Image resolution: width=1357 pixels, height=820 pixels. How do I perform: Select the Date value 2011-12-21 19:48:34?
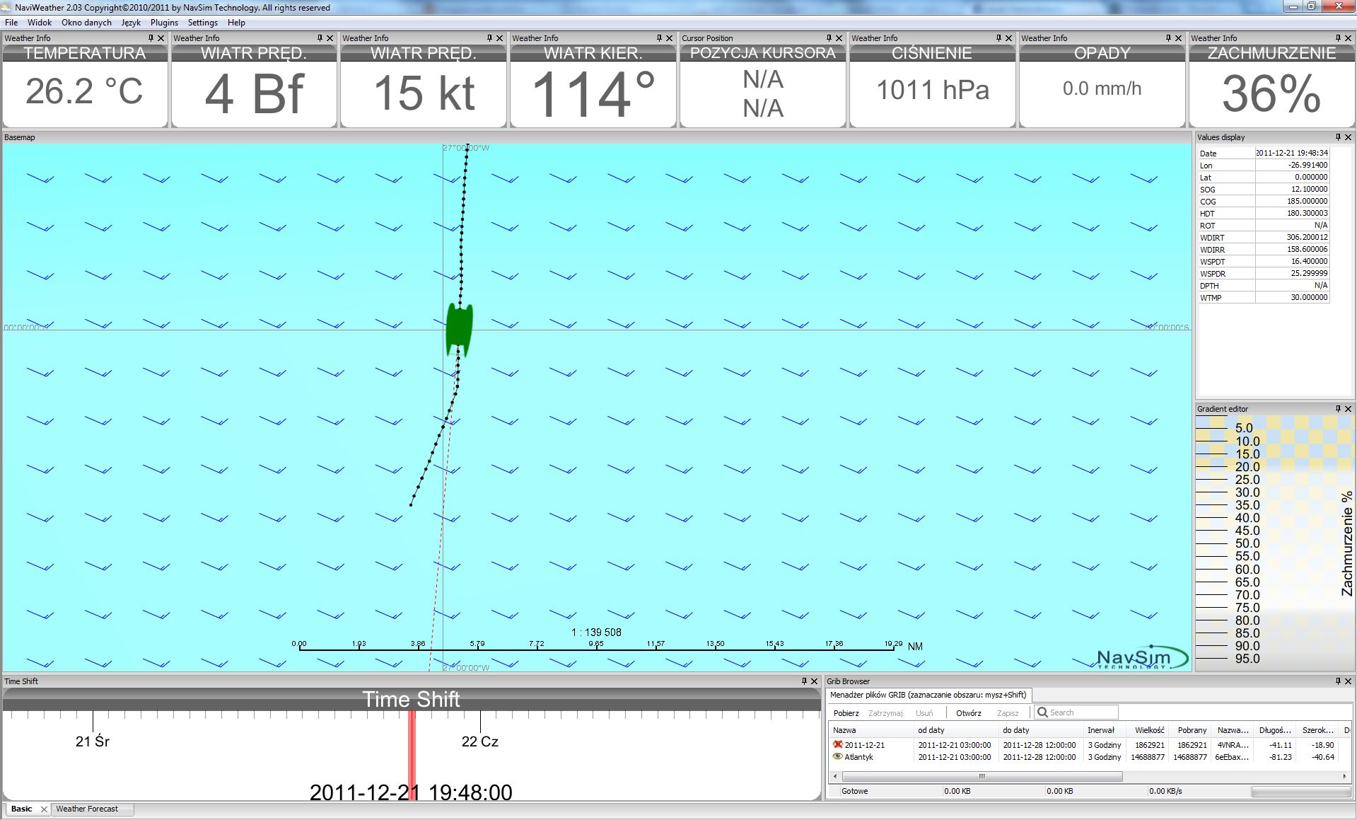(x=1292, y=153)
